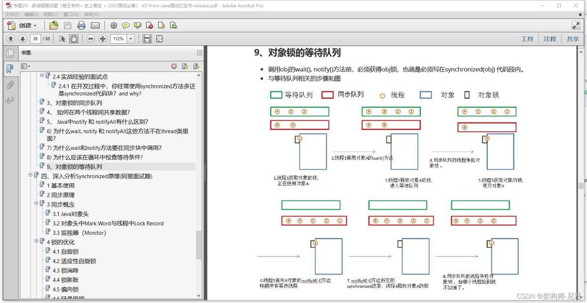Collapse the 2.4 实战经验的面试点 bookmark

coord(43,75)
